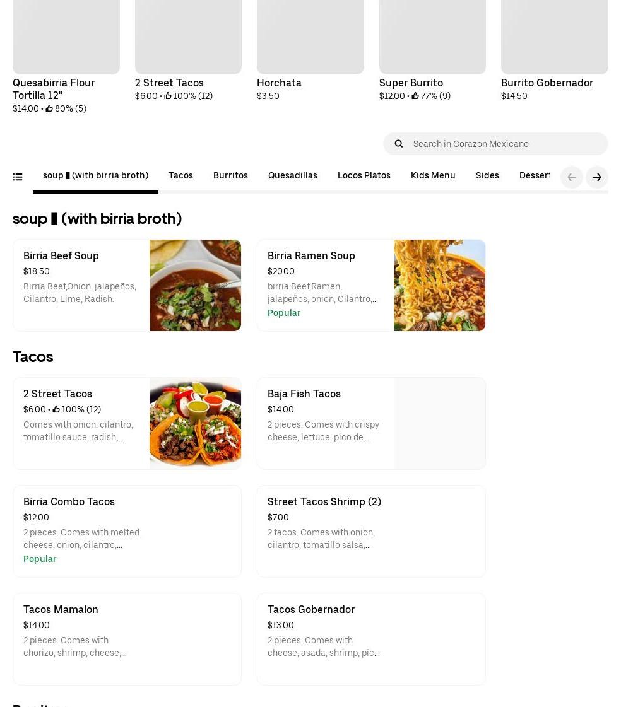Open the Tacos Gobernador card
Screen dimensions: 621x707
click(x=371, y=639)
